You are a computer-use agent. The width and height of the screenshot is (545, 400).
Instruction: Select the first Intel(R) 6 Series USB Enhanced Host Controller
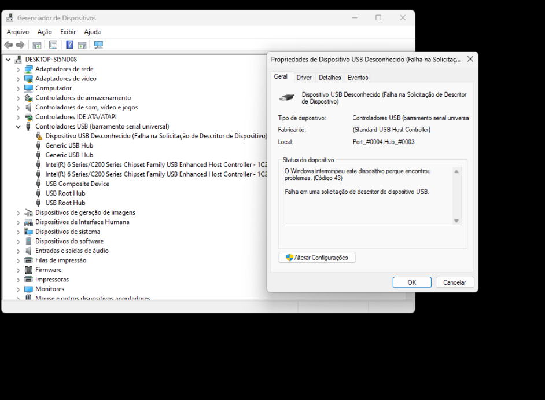point(156,165)
